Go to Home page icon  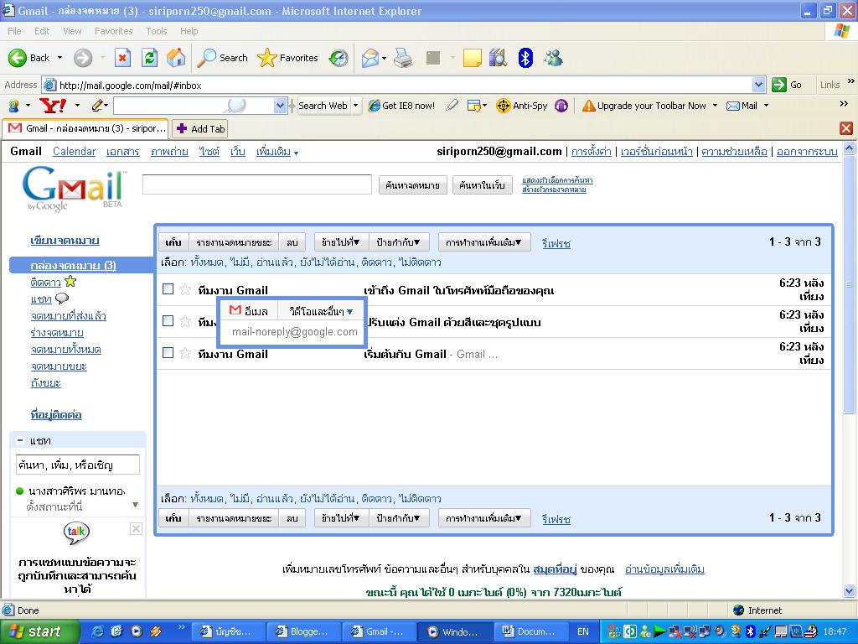pyautogui.click(x=176, y=58)
